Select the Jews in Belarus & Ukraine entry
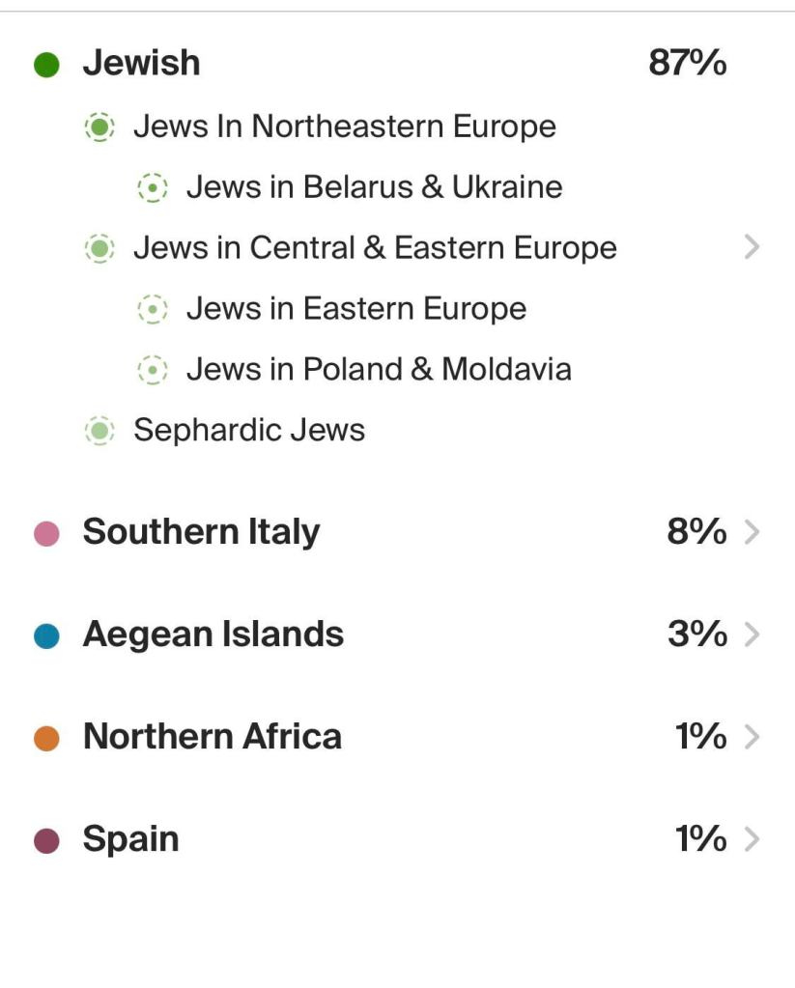The width and height of the screenshot is (795, 988). coord(374,187)
